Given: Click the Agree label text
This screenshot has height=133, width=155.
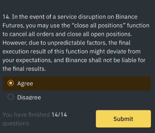Looking at the screenshot, I should pos(25,84).
